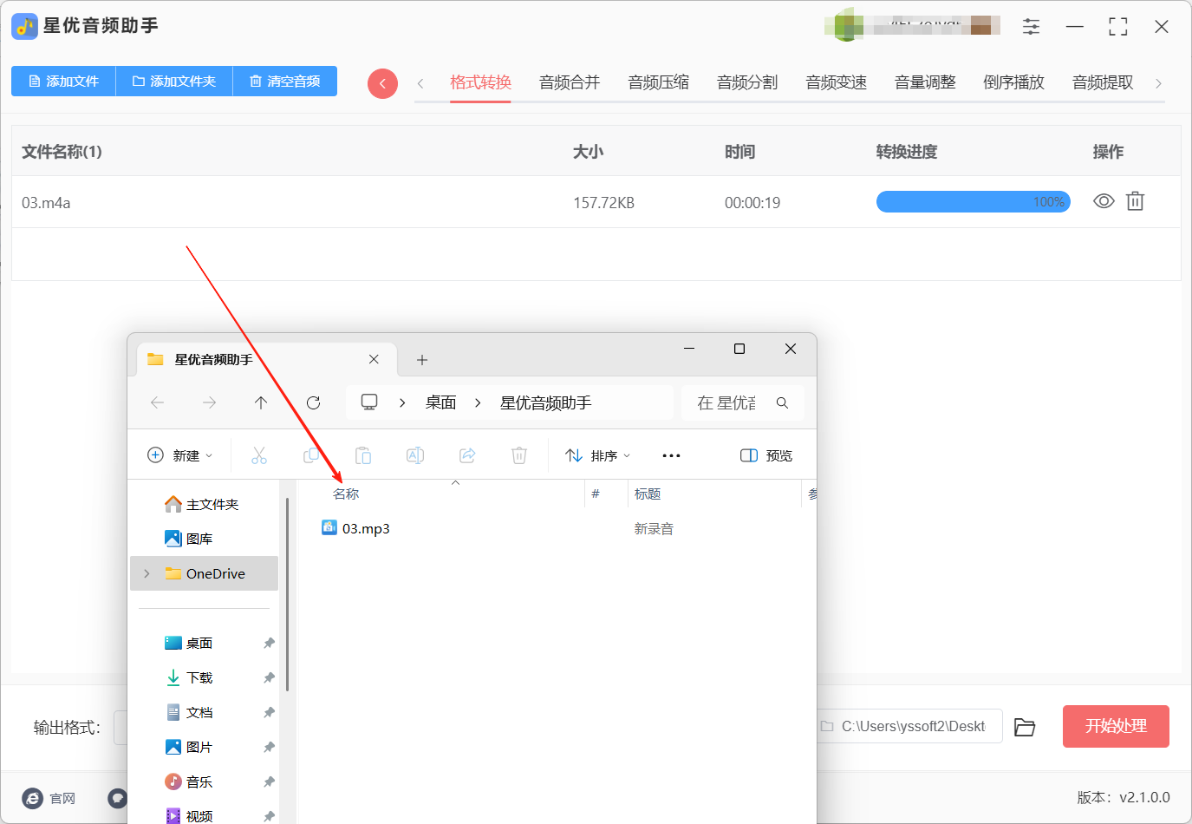Open pinned 音乐 folder in sidebar
This screenshot has height=824, width=1192.
[189, 781]
